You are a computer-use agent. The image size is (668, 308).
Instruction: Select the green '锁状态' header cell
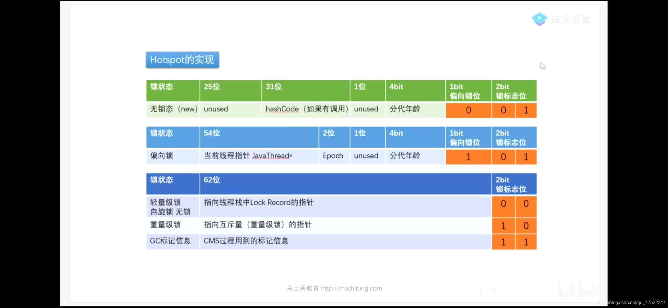[173, 91]
